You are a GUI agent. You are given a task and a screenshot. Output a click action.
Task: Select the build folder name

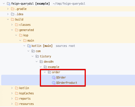[19, 19]
